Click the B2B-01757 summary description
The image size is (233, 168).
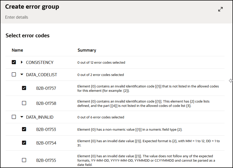click(x=148, y=88)
